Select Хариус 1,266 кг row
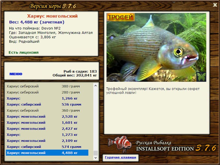The height and width of the screenshot is (165, 220). [47, 98]
